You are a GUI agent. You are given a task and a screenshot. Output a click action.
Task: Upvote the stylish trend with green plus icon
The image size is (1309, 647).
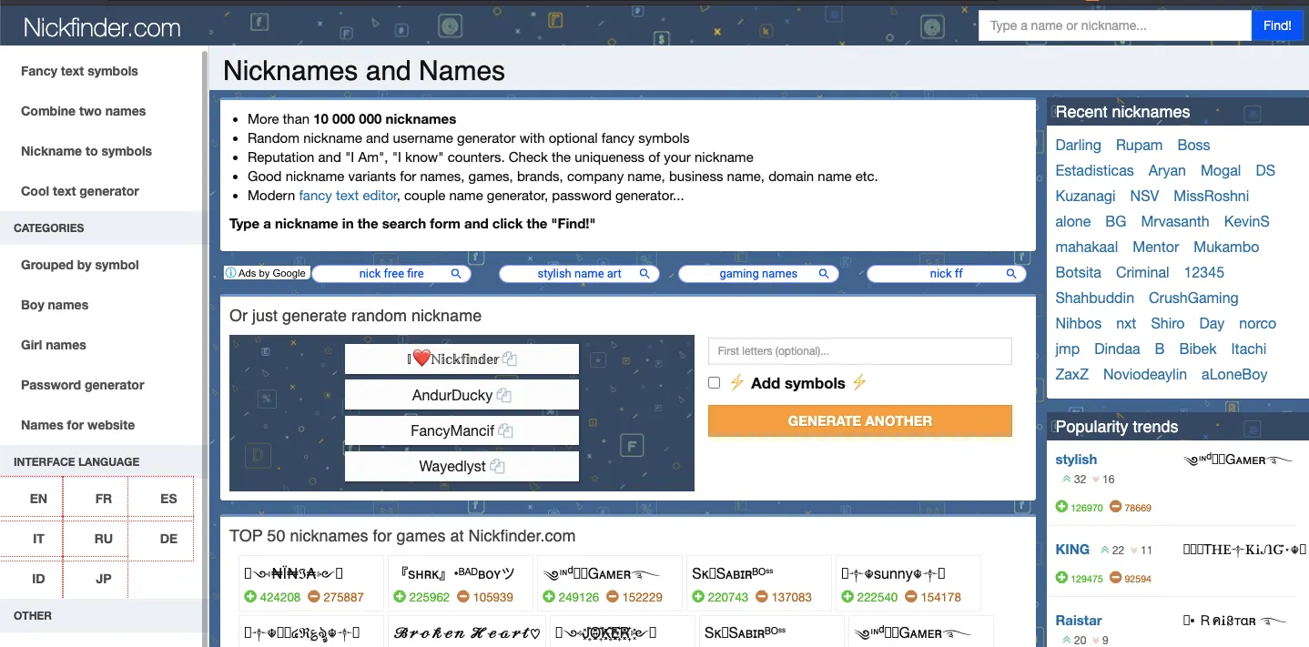(1062, 508)
